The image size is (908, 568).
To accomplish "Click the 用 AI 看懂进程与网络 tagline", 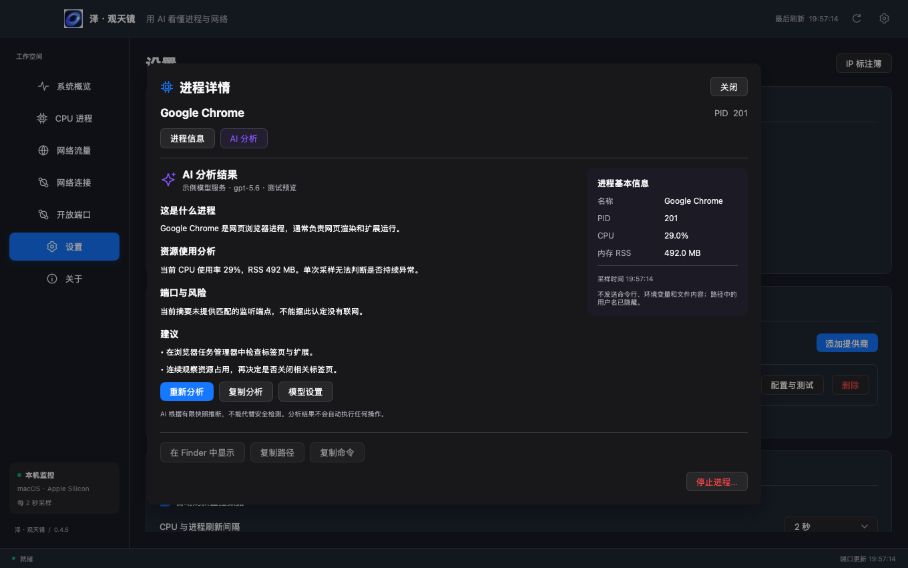I will [187, 19].
